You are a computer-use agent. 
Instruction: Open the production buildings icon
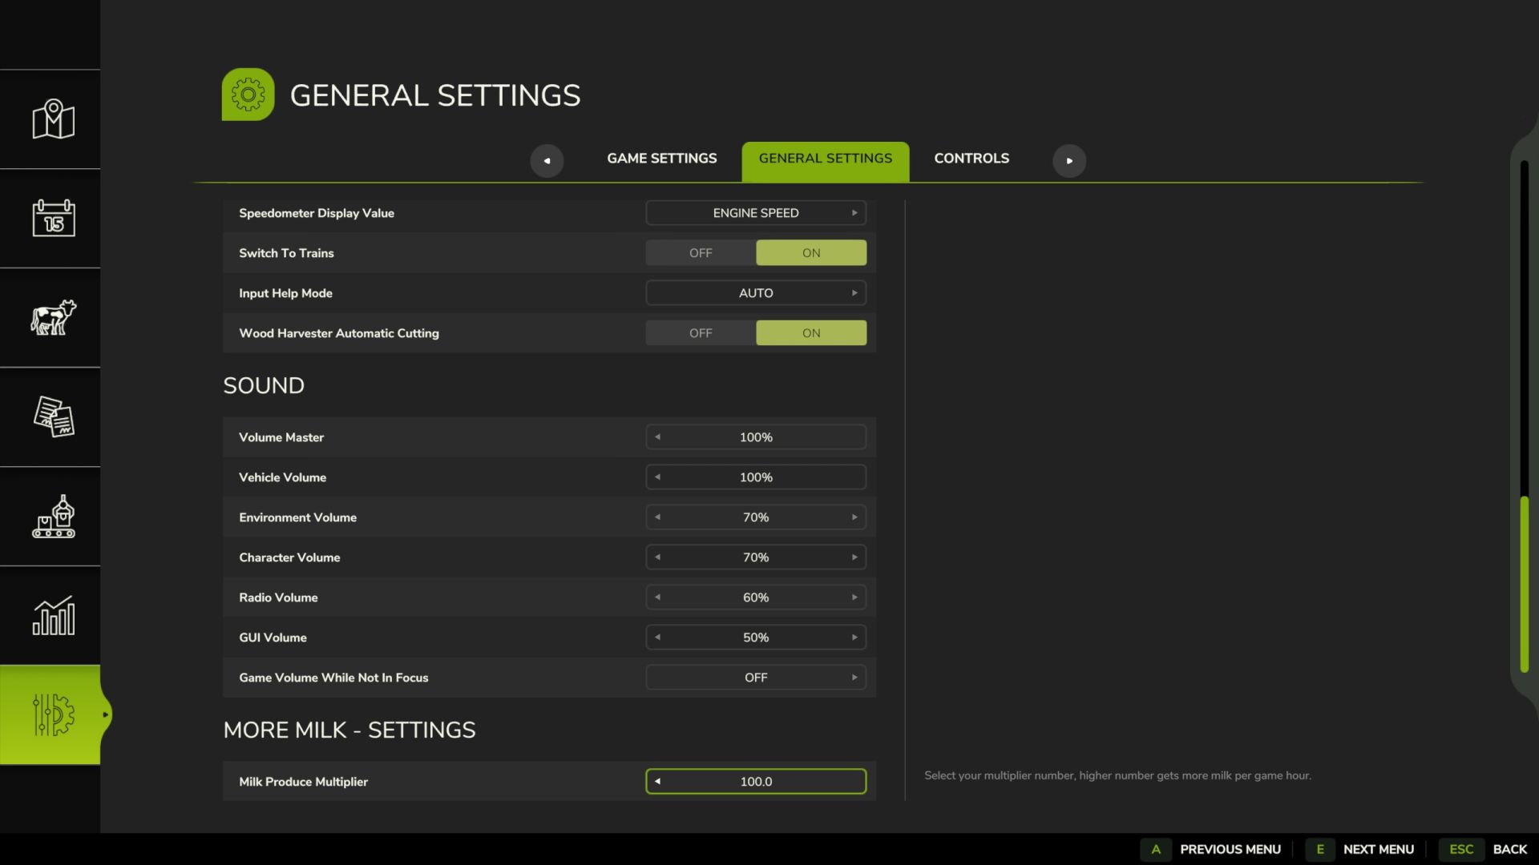(x=52, y=516)
